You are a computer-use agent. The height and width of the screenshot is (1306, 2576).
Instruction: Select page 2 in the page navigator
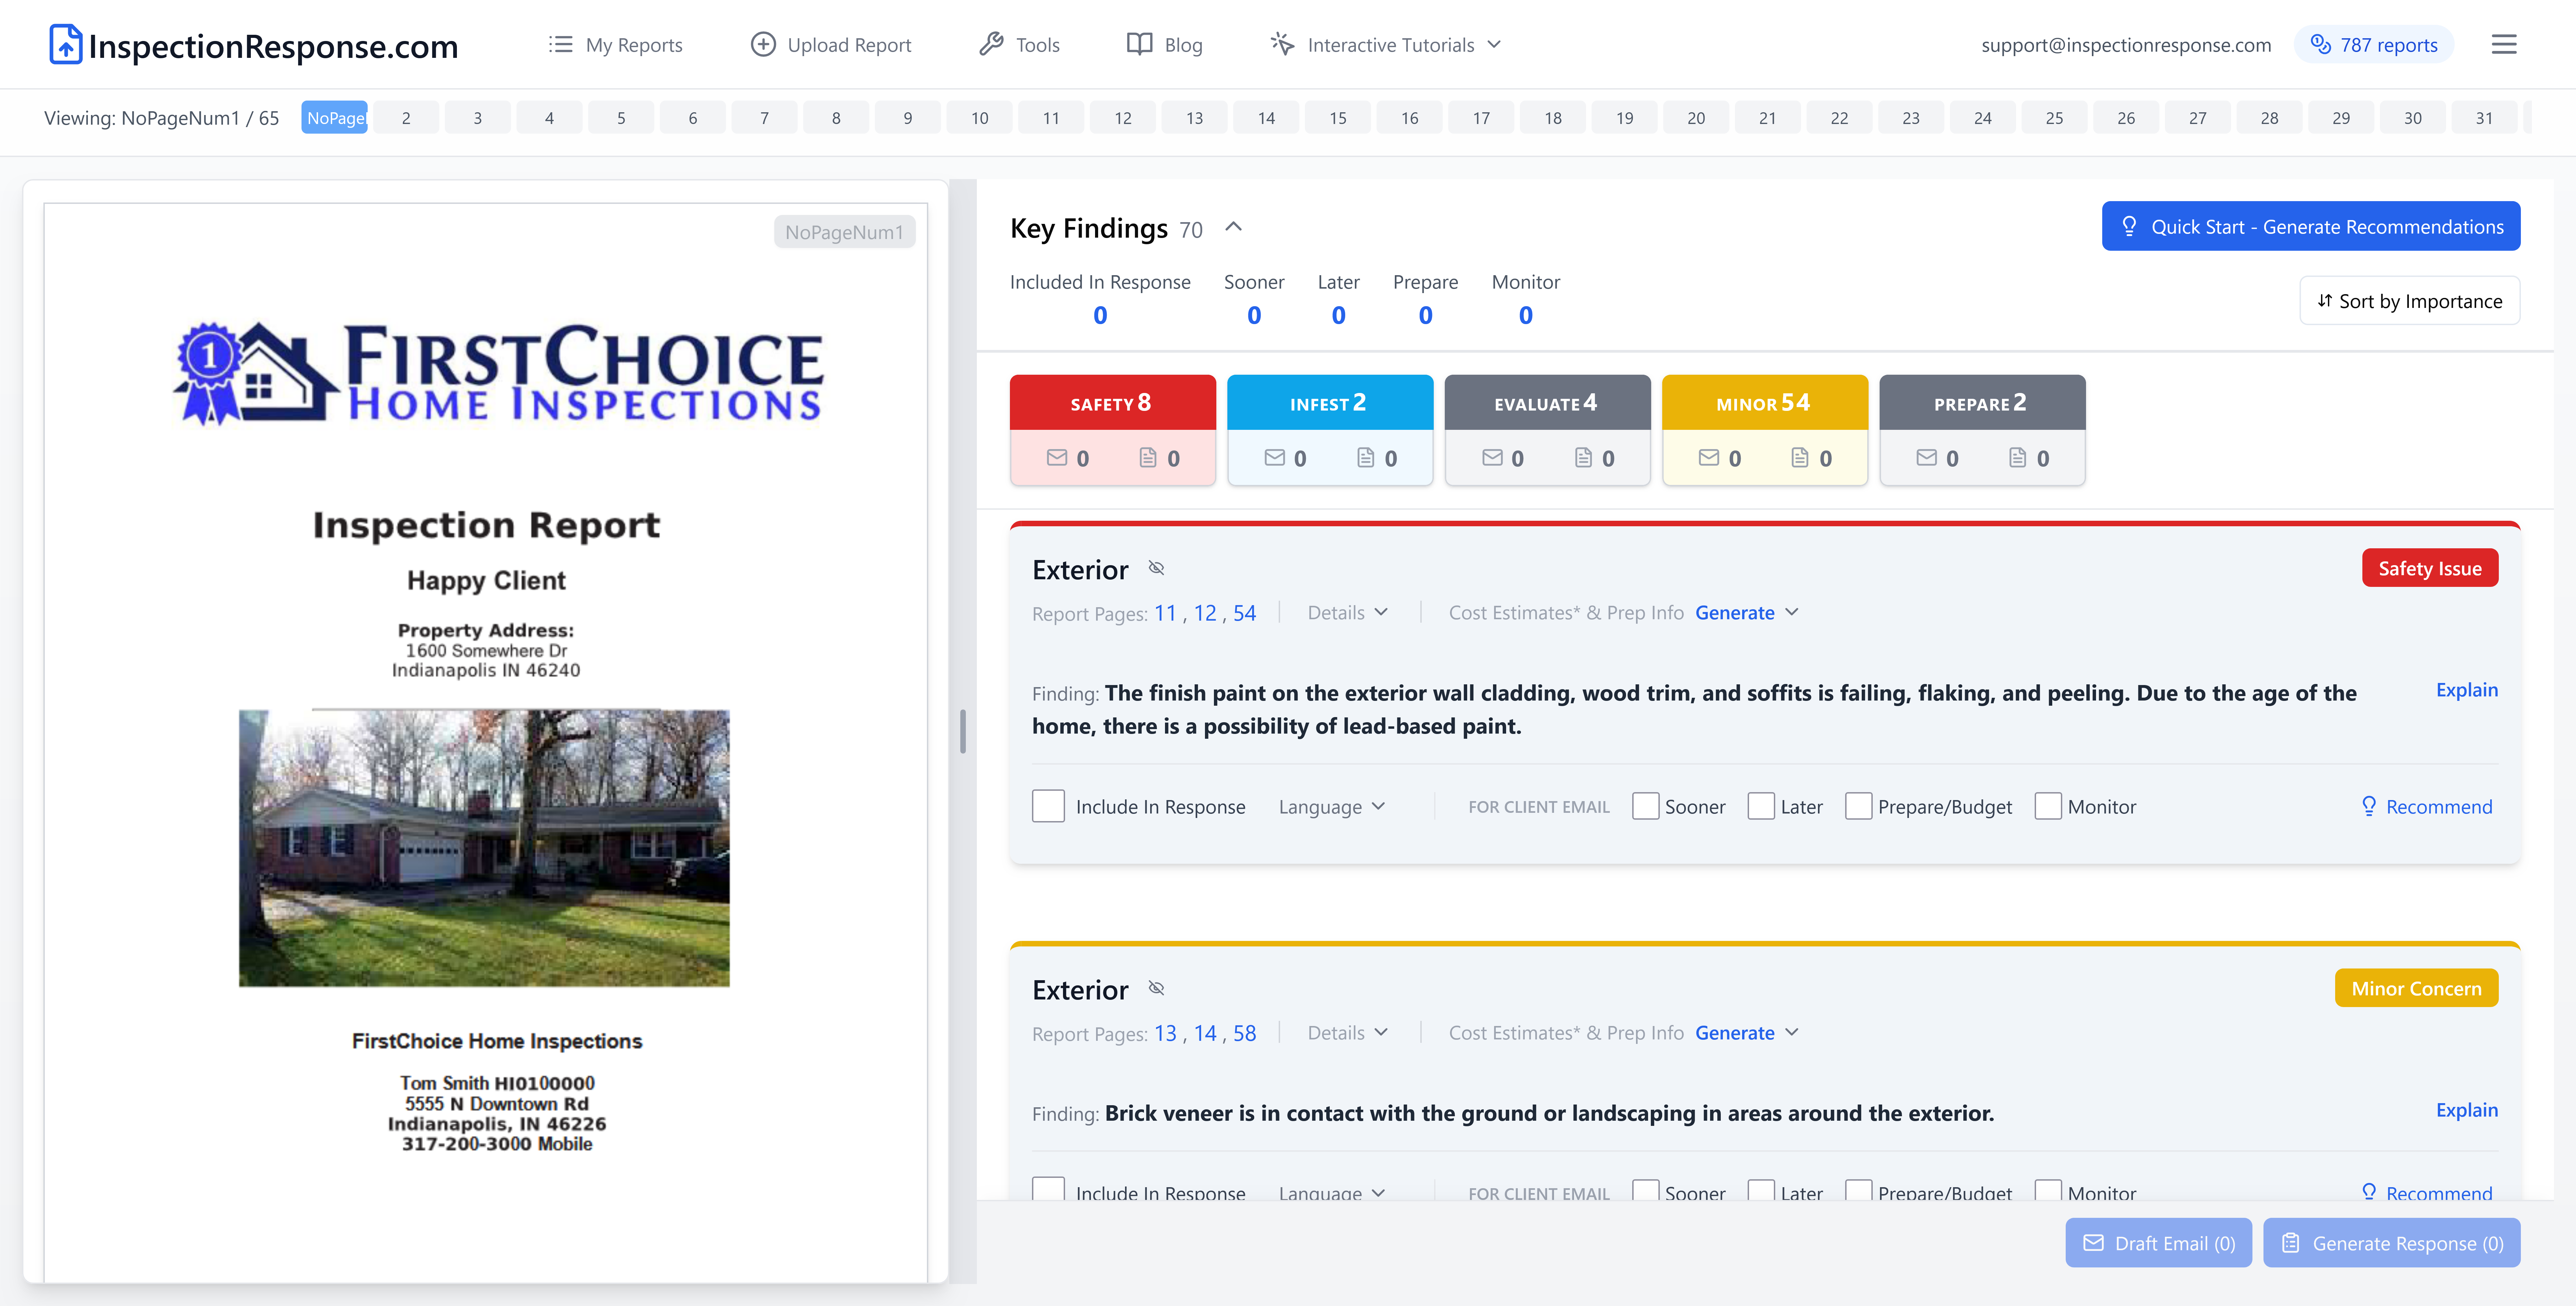(406, 117)
